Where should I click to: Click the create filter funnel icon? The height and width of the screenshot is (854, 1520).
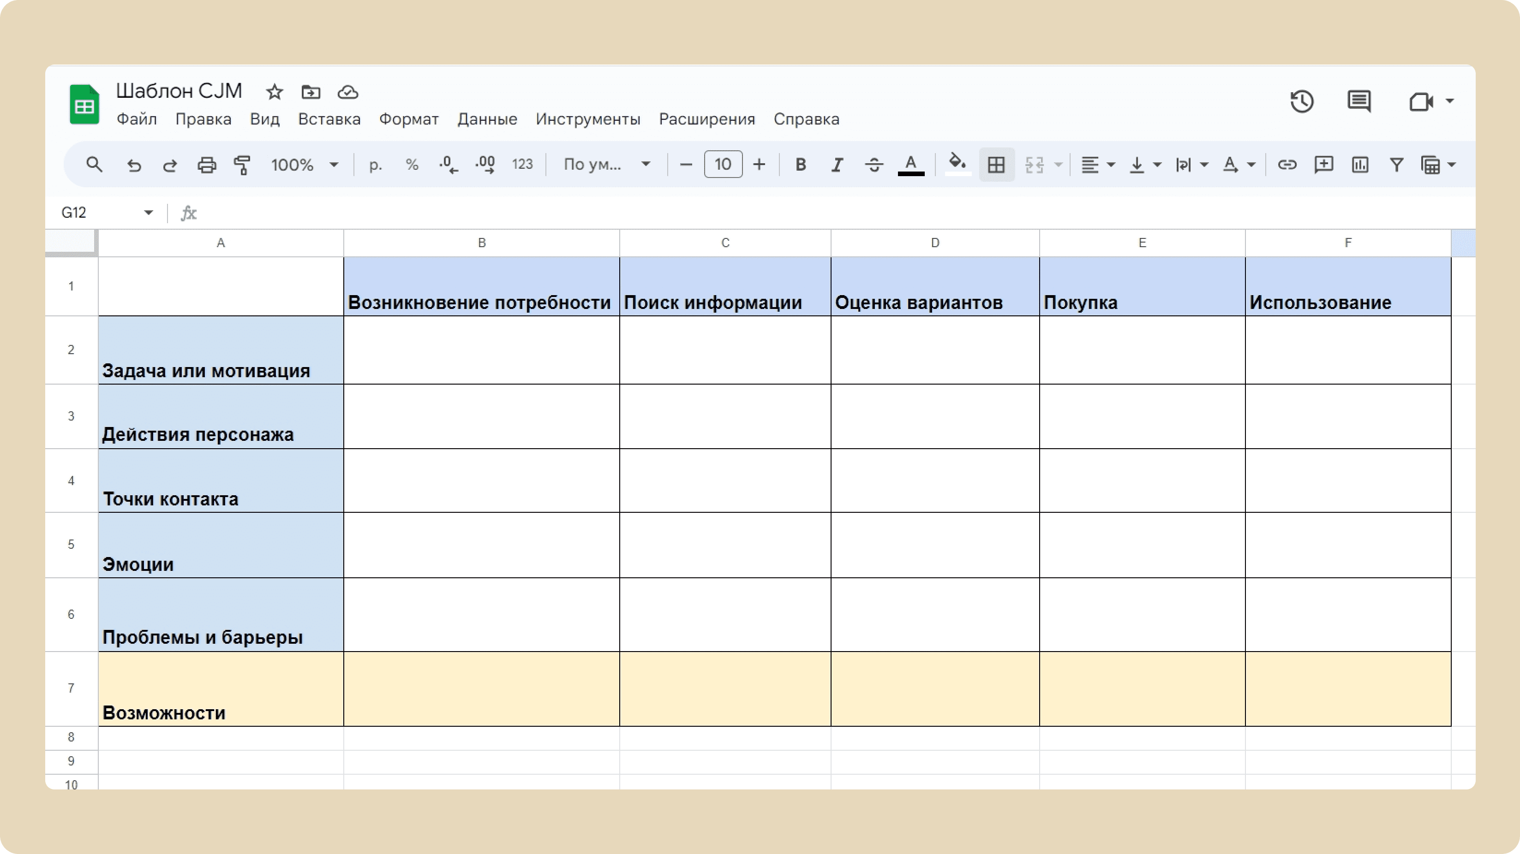(x=1396, y=165)
